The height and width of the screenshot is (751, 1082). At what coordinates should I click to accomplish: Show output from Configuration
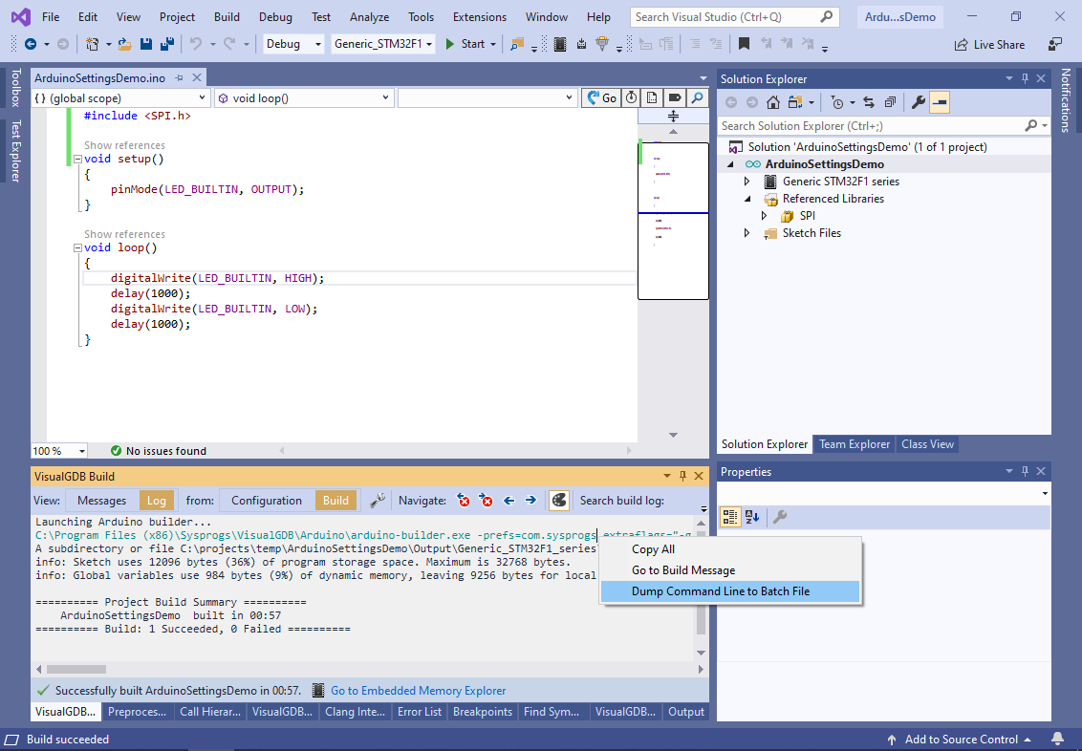267,501
